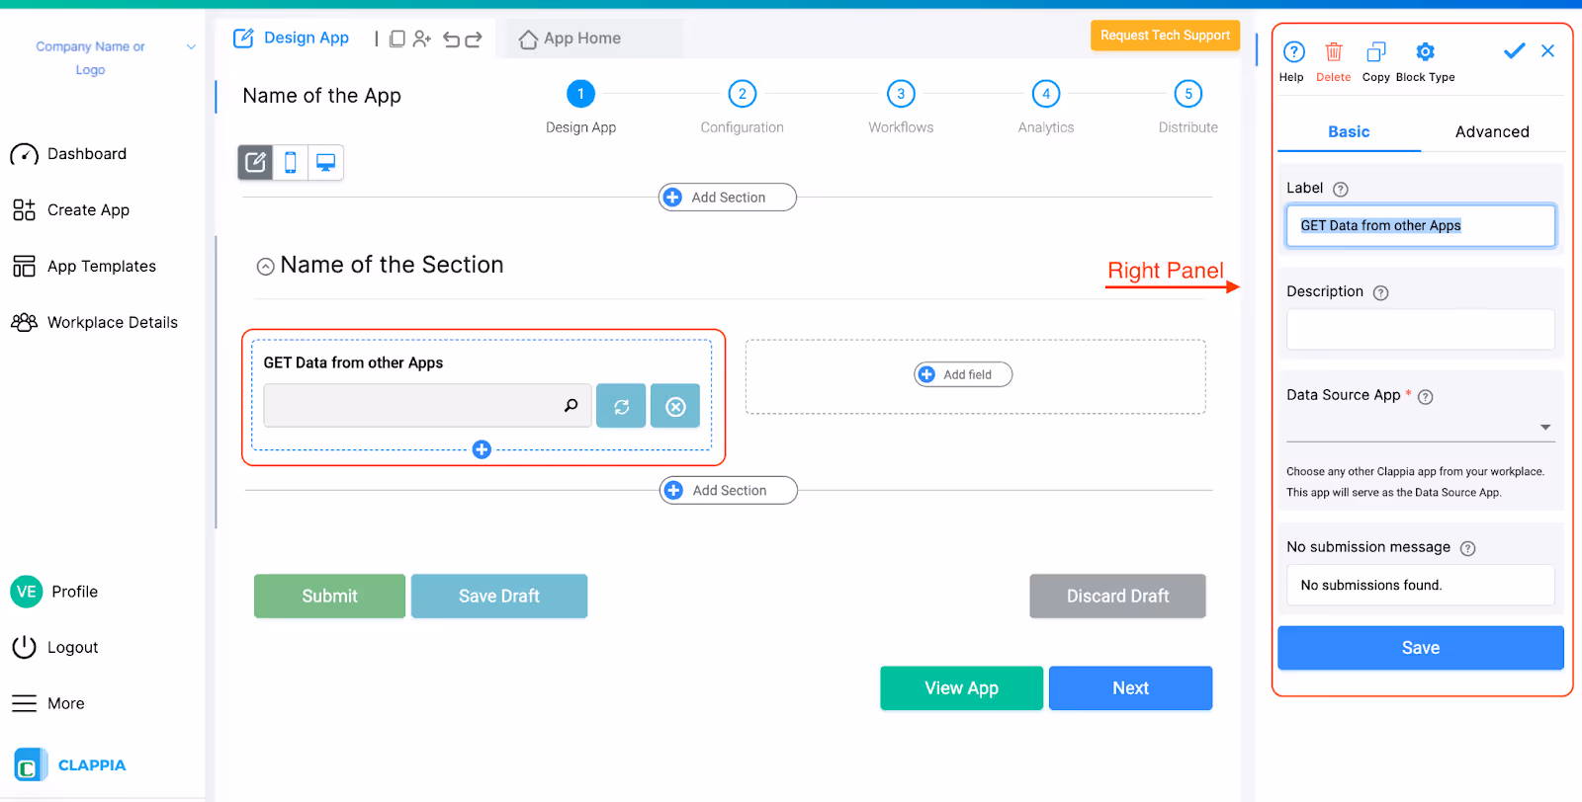The height and width of the screenshot is (802, 1582).
Task: Click the Help icon in right panel
Action: coord(1293,51)
